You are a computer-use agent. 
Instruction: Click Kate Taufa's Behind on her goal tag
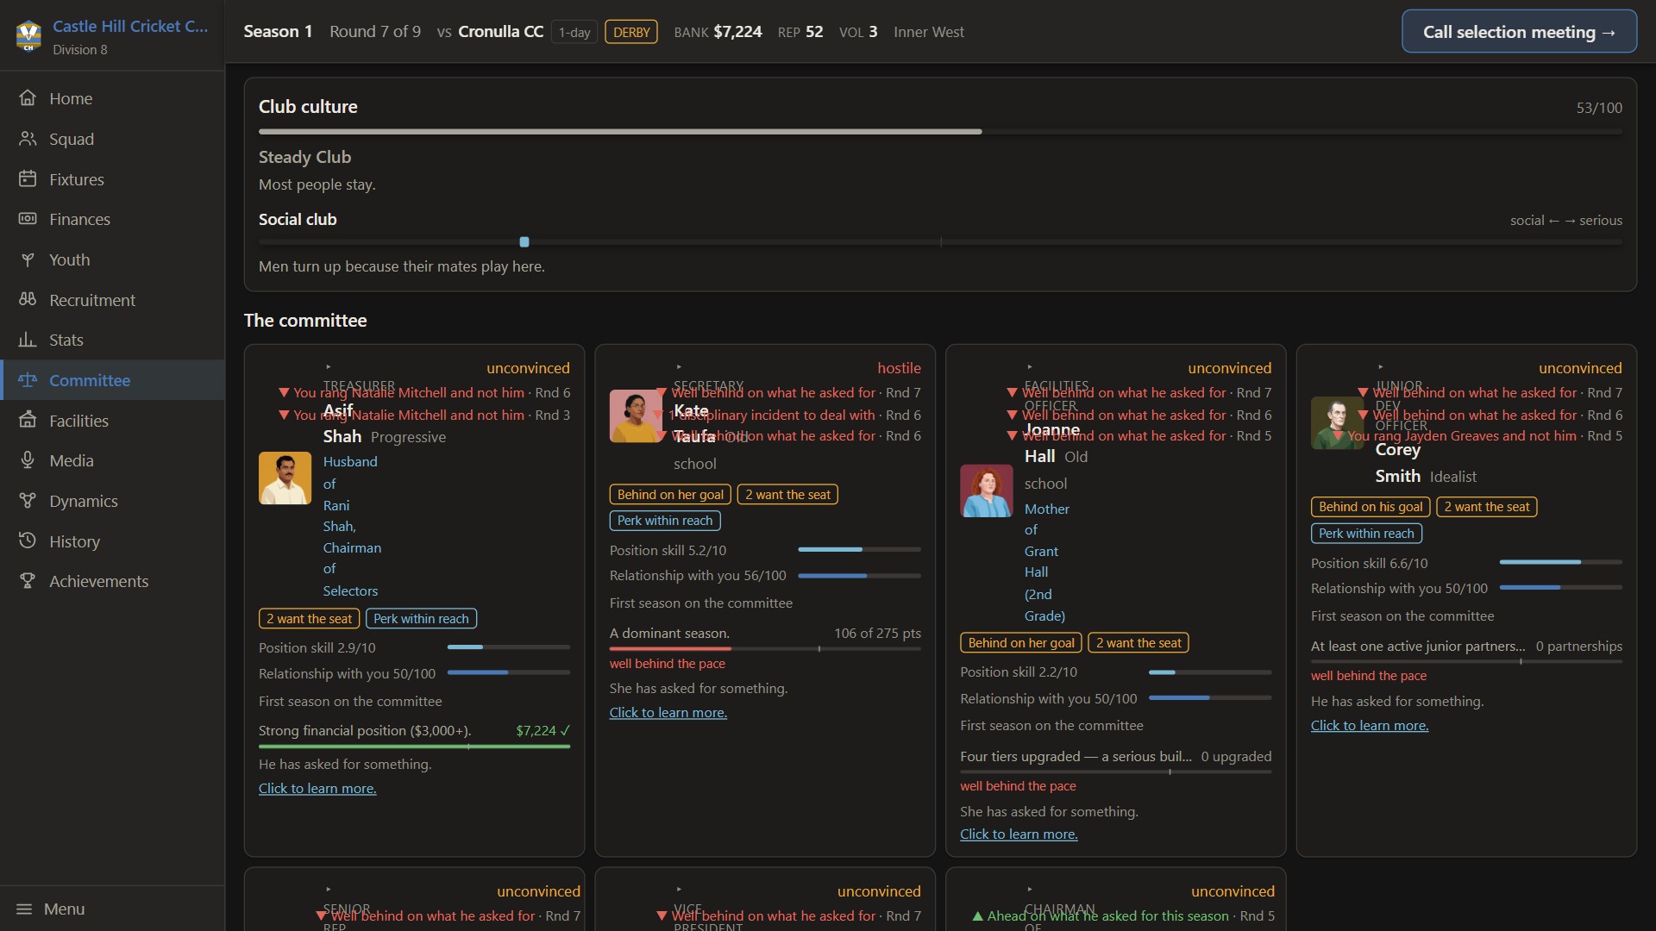pyautogui.click(x=670, y=495)
